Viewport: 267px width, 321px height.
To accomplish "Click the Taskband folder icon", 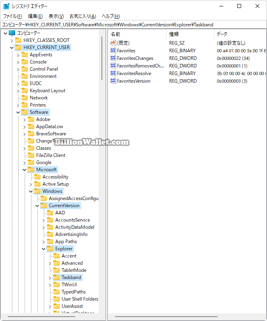I will point(57,277).
